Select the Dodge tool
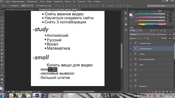The width and height of the screenshot is (175, 98). 2,61
